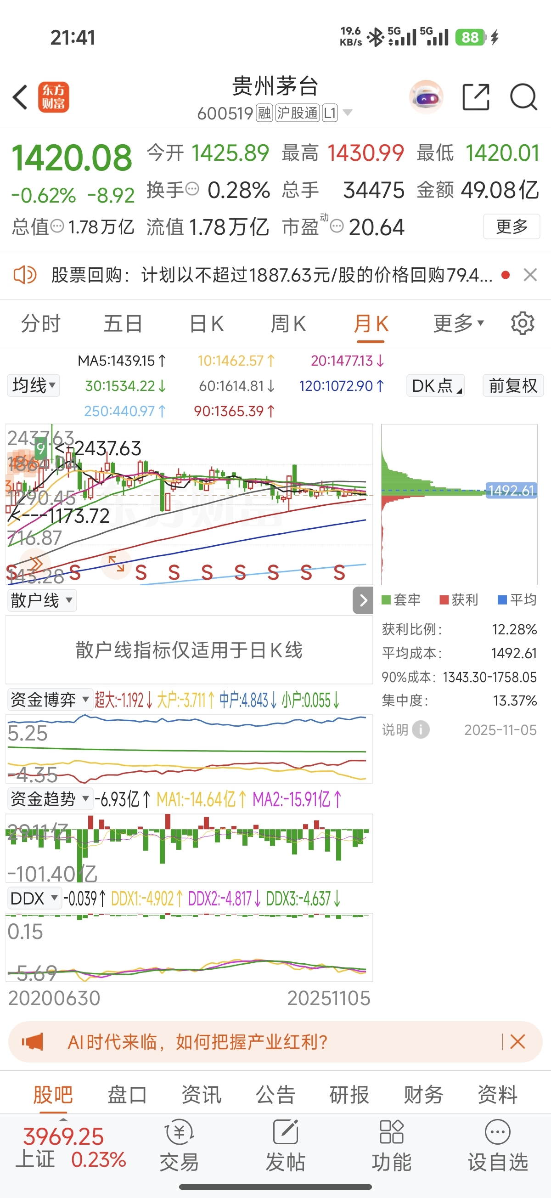
Task: Open the 财务 tab
Action: pyautogui.click(x=424, y=1094)
